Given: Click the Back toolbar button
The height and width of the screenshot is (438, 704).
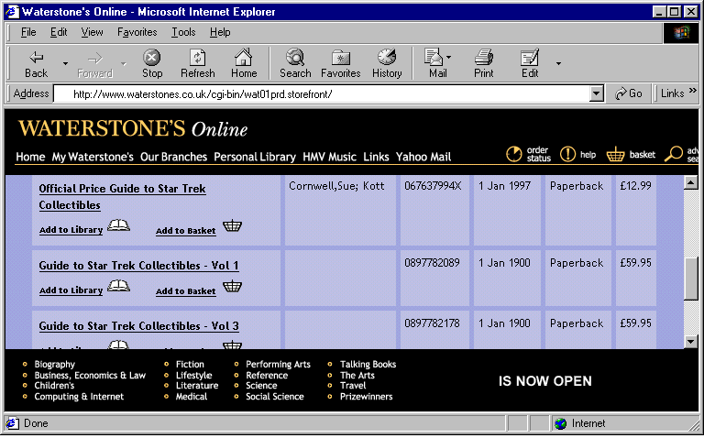Looking at the screenshot, I should [x=36, y=64].
